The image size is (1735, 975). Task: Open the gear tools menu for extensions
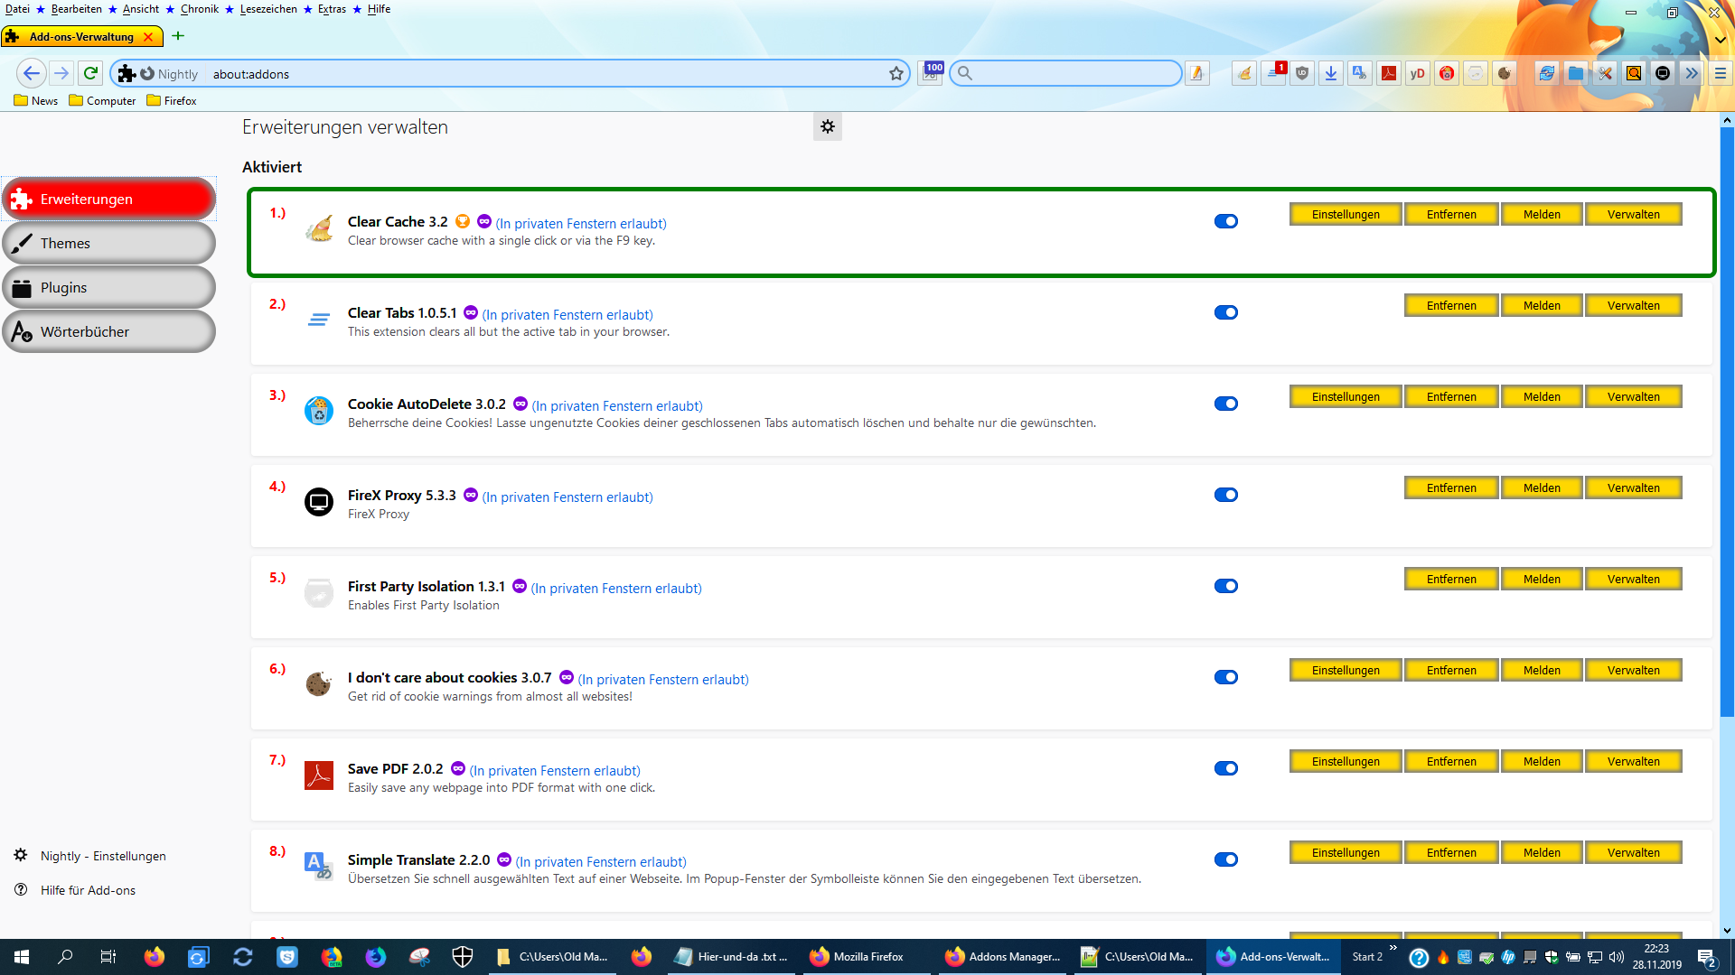[x=827, y=127]
